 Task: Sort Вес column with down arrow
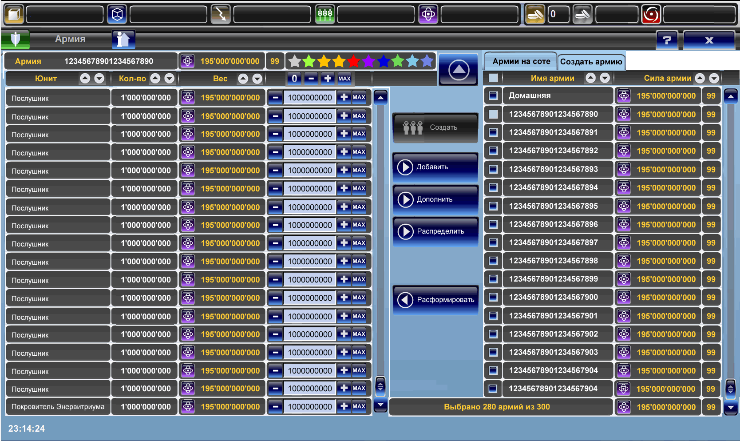pyautogui.click(x=257, y=79)
